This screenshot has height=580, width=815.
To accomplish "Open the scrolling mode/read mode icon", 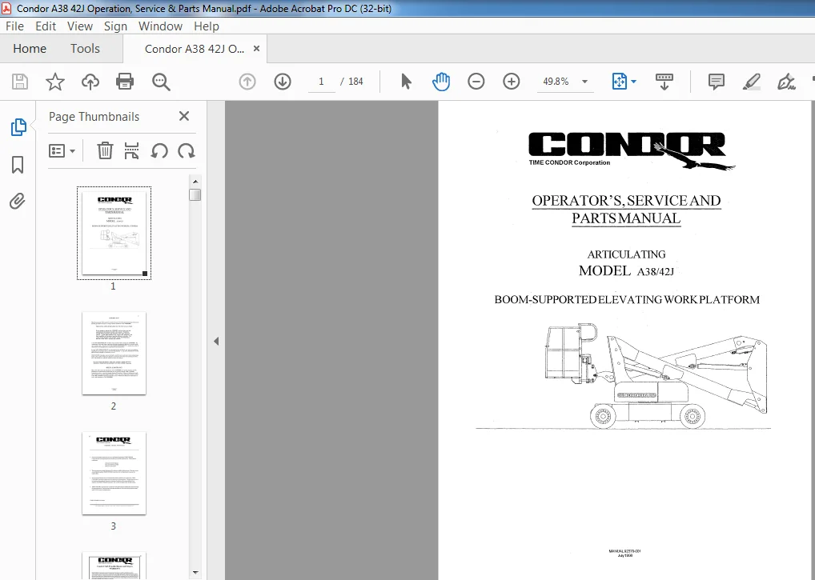I will (664, 82).
